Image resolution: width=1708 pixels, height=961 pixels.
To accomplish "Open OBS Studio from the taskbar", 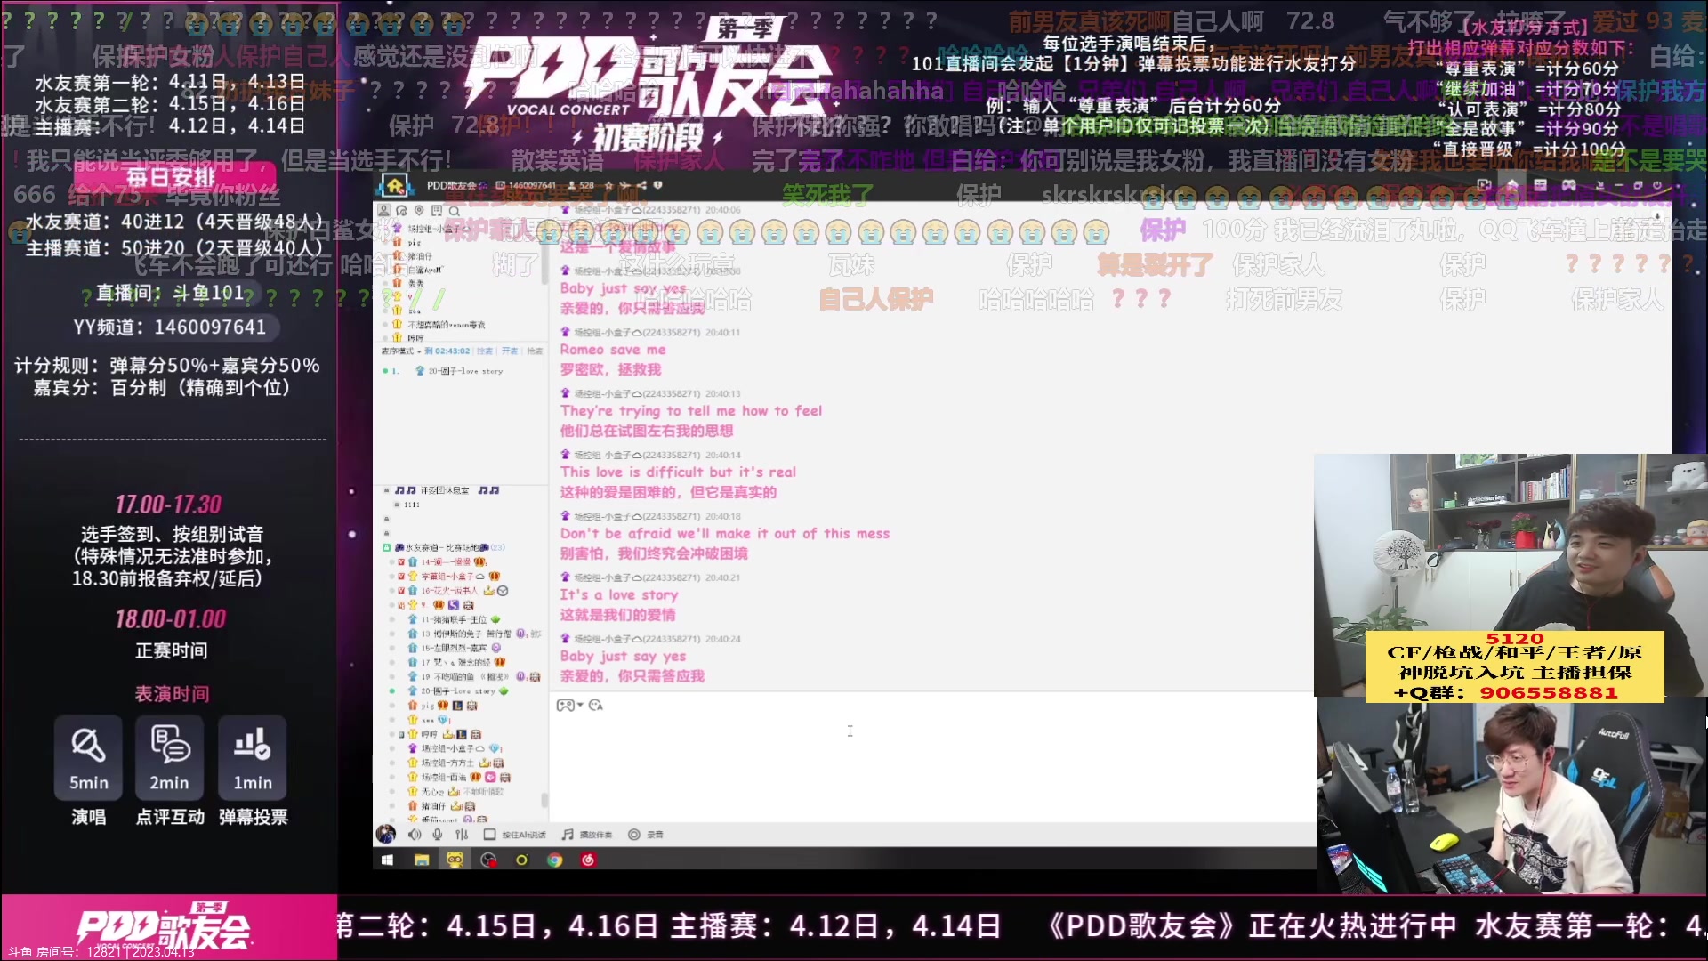I will (x=488, y=860).
